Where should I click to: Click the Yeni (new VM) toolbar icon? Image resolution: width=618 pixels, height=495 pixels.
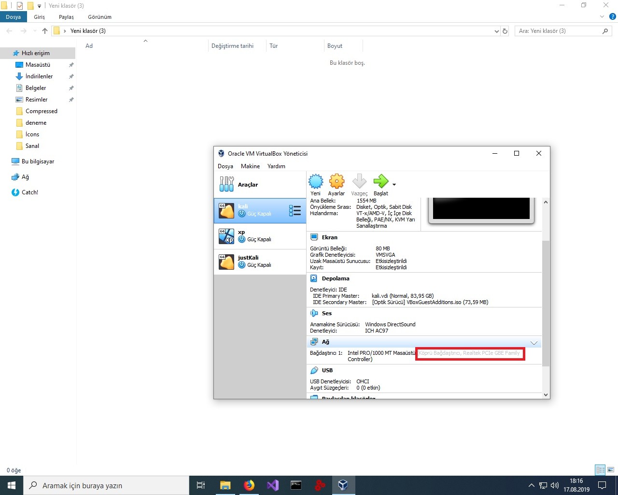(316, 182)
